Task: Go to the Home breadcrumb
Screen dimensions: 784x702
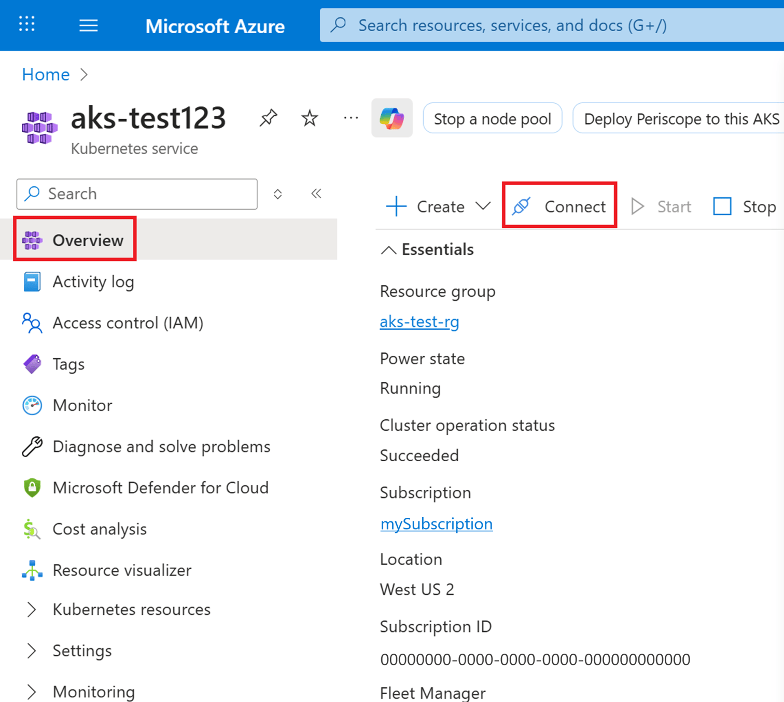Action: click(x=46, y=75)
